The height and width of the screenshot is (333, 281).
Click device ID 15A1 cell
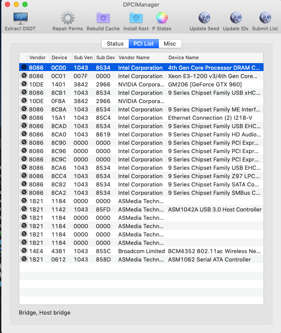click(59, 118)
